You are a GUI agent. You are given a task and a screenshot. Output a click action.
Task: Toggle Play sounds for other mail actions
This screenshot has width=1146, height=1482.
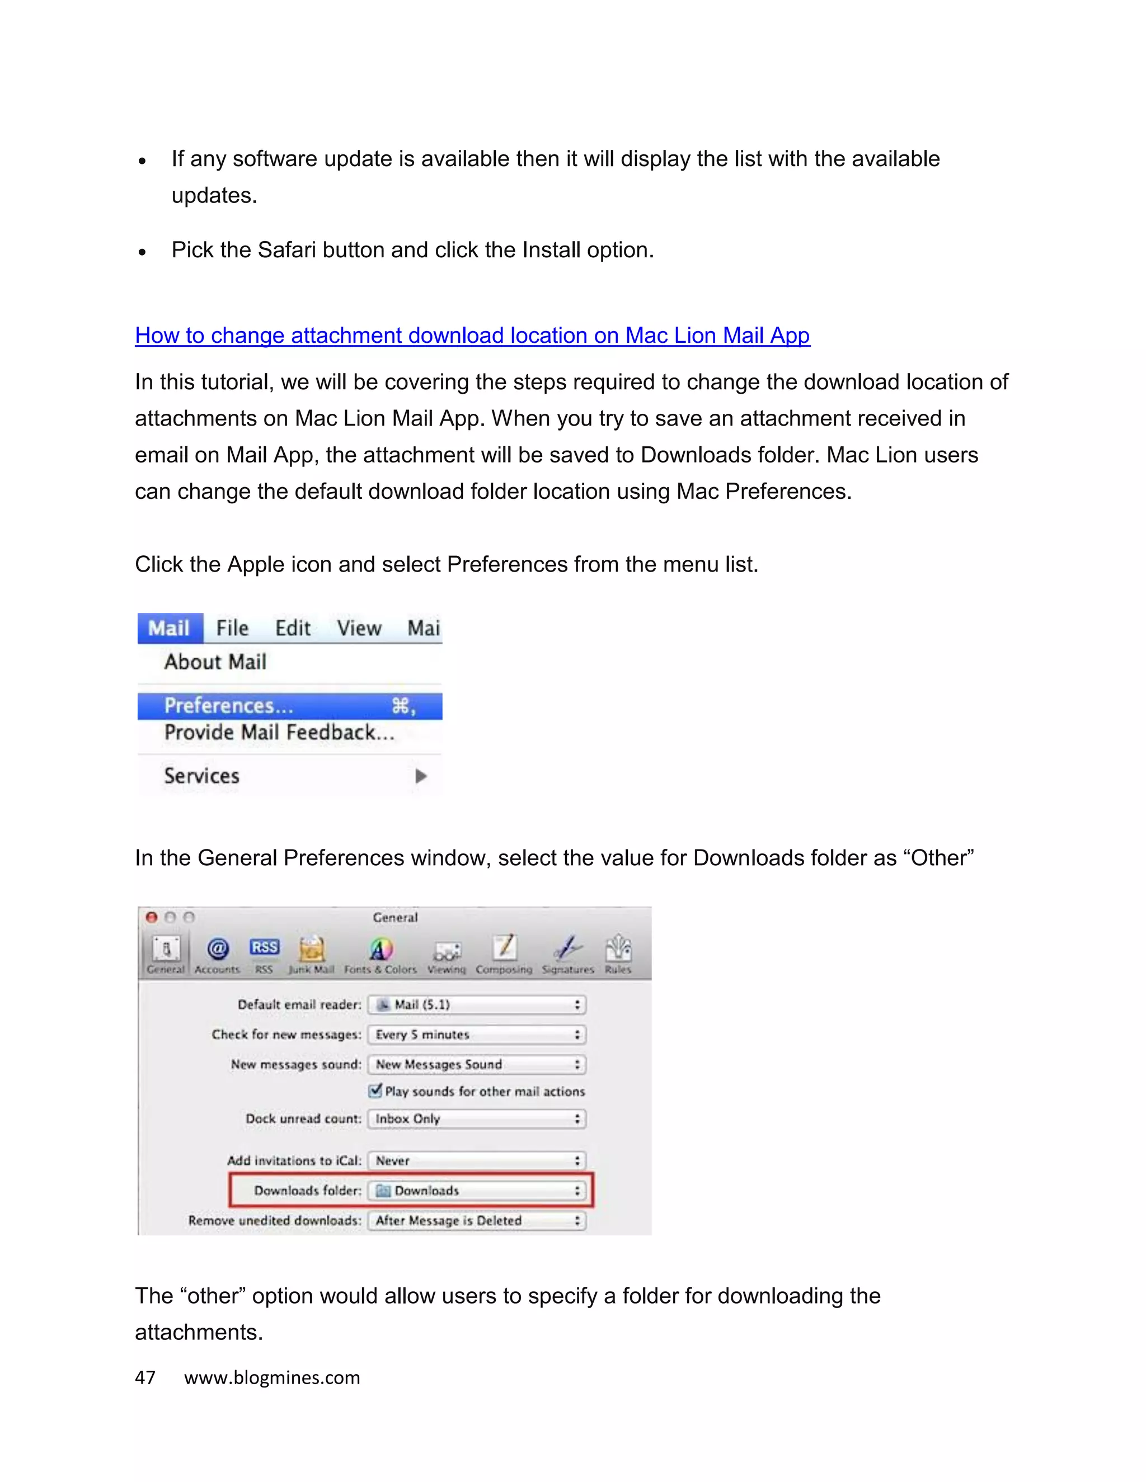(x=375, y=1091)
